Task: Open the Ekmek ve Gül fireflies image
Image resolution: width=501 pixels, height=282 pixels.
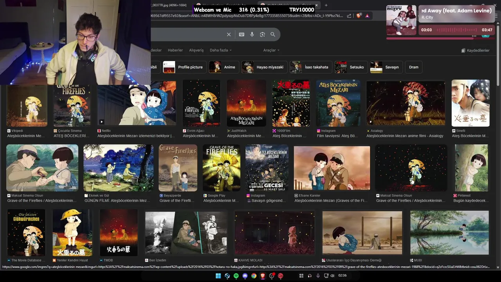Action: pyautogui.click(x=118, y=168)
